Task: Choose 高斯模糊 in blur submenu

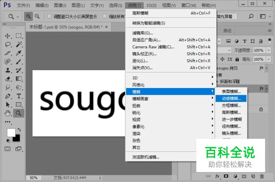Action: 231,112
